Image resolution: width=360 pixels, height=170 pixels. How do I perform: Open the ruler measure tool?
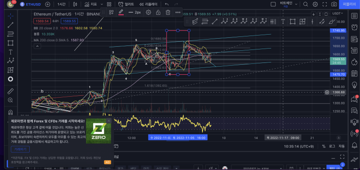coord(10,91)
